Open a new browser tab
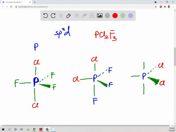 point(35,2)
